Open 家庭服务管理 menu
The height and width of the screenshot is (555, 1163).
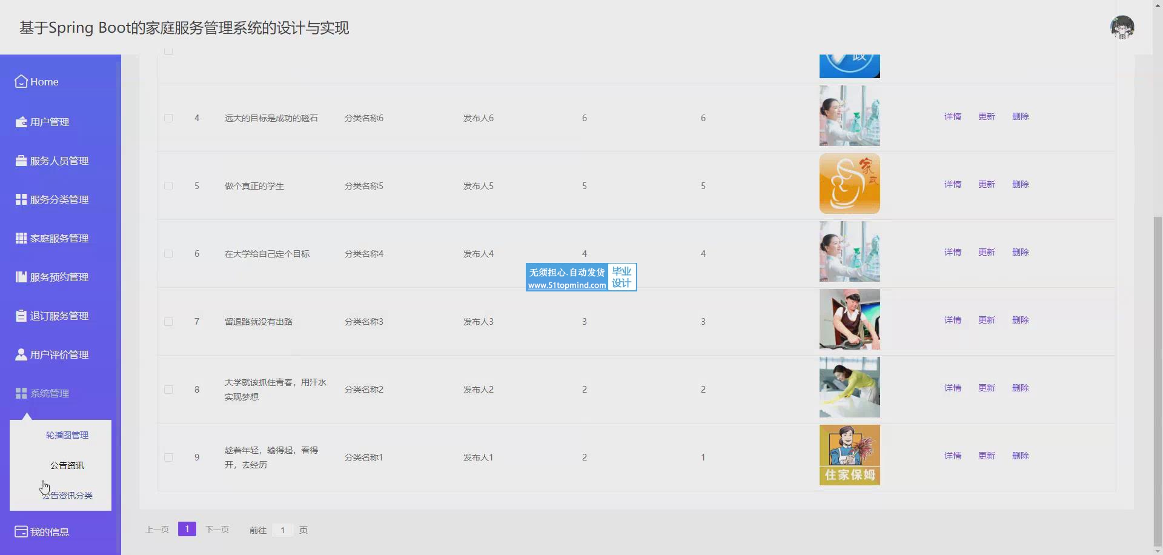pyautogui.click(x=61, y=238)
